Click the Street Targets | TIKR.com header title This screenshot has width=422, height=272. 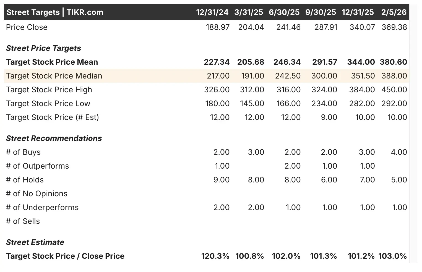click(55, 12)
